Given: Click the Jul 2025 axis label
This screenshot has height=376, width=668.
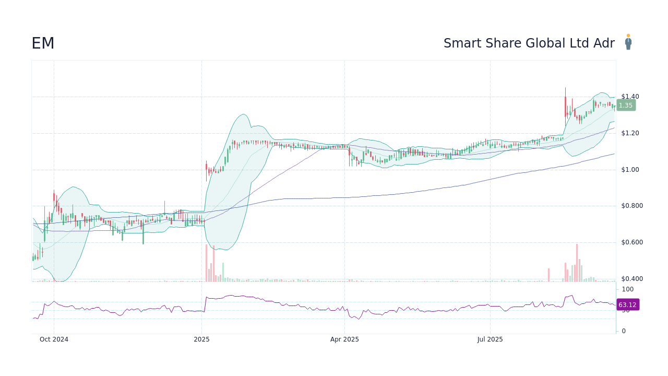Looking at the screenshot, I should click(490, 339).
